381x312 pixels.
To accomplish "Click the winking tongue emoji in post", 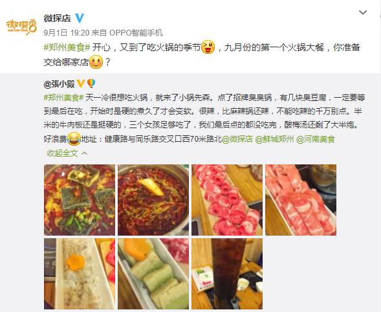I will click(208, 47).
